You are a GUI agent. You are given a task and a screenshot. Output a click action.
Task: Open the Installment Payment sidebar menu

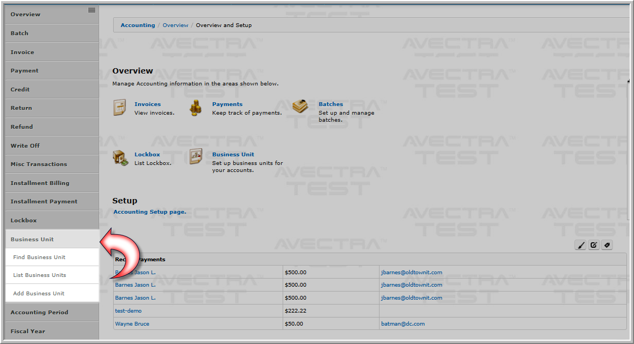[x=52, y=201]
